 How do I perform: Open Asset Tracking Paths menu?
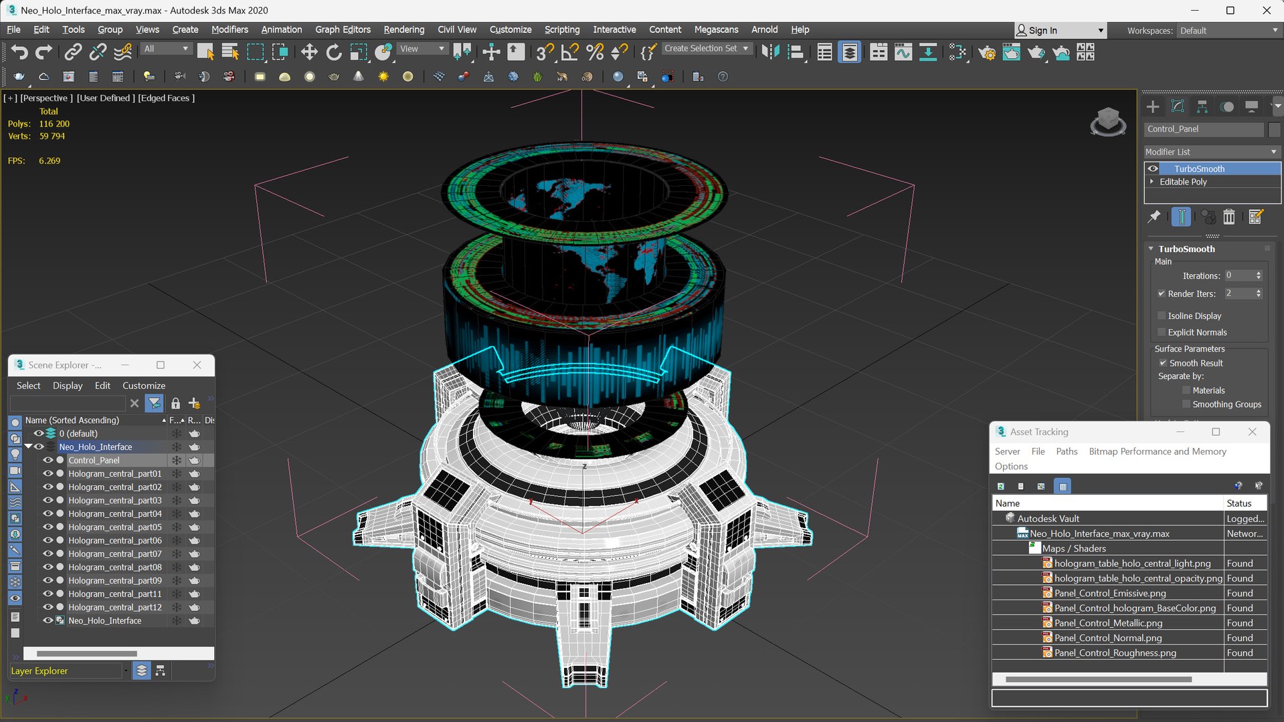(x=1067, y=451)
